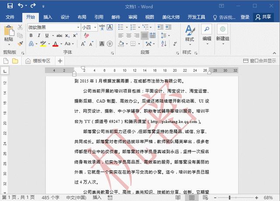Open the 布局 (Layout) ribbon tab
Image resolution: width=280 pixels, height=201 pixels.
[x=82, y=17]
